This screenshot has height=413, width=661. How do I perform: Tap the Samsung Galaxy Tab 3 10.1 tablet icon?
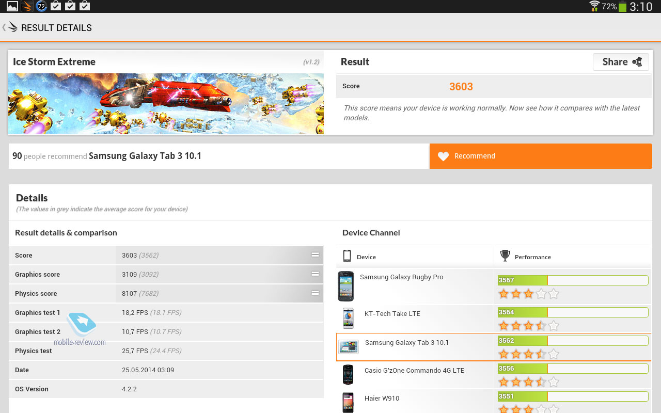349,347
